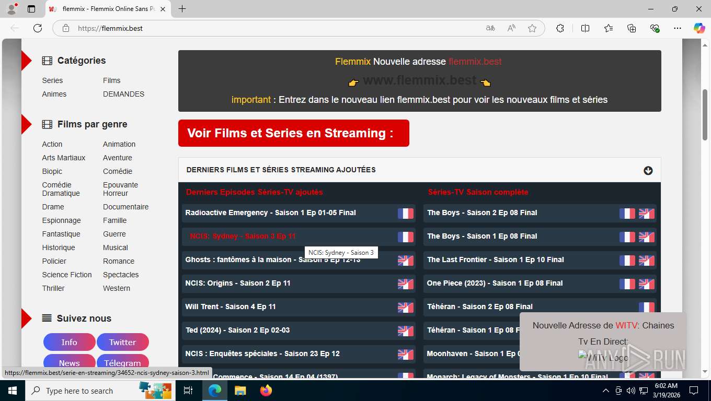711x401 pixels.
Task: Click the Info follow button
Action: pyautogui.click(x=70, y=342)
